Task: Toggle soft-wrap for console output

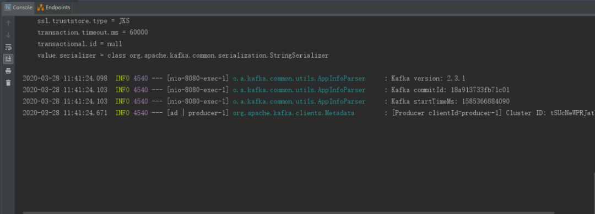Action: 8,47
